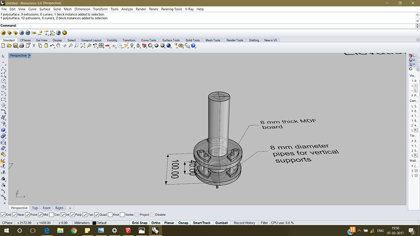Click the Gumball button in the status bar
Viewport: 420px width, 236px height.
click(222, 223)
